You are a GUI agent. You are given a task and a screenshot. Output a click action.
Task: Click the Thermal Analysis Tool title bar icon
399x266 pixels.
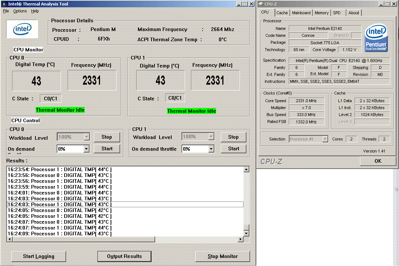coord(4,4)
